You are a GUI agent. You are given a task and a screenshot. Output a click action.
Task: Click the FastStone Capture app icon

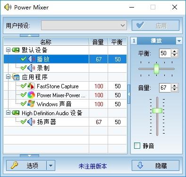(31, 86)
